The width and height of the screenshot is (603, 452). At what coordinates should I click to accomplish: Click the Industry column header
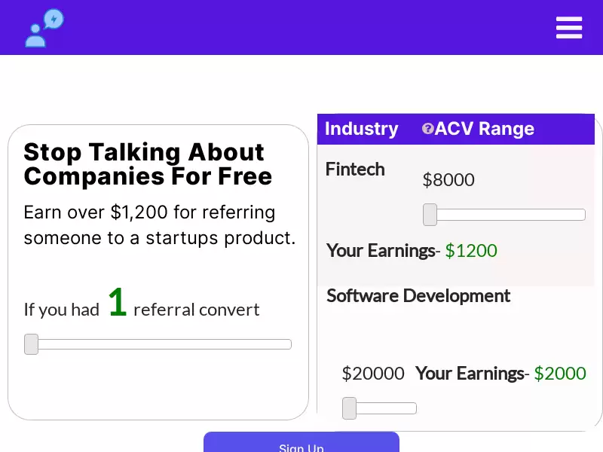pos(361,129)
